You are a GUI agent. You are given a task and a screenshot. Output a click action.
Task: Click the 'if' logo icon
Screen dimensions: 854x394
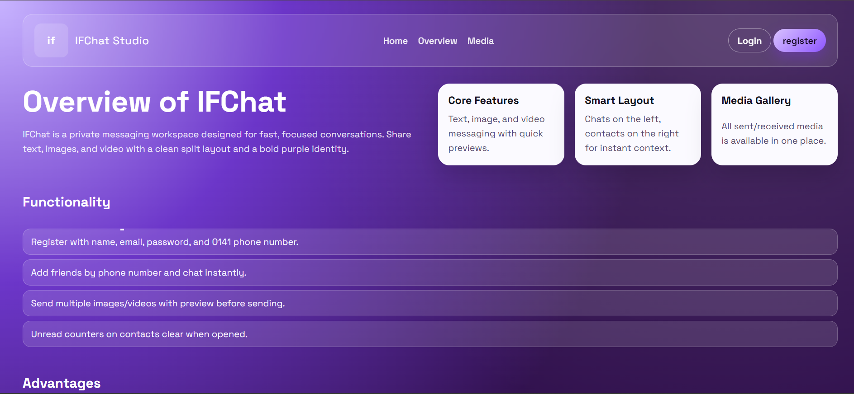pos(51,41)
